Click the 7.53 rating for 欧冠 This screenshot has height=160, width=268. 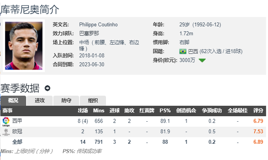coord(258,131)
